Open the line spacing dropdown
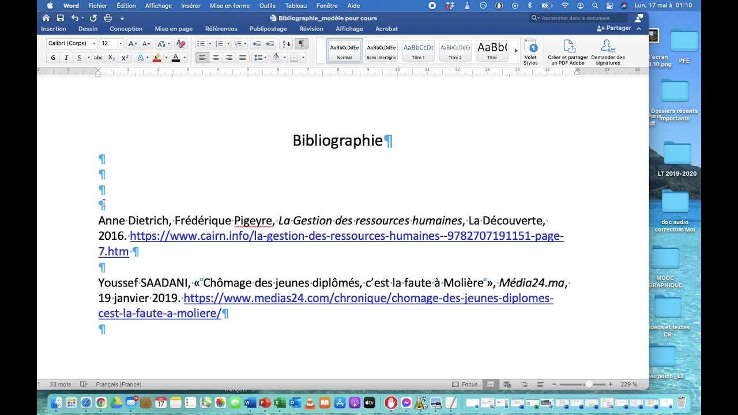 tap(259, 58)
